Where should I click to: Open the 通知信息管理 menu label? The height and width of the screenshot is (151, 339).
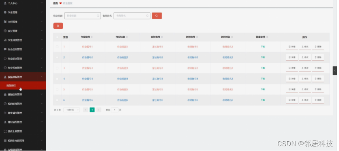coord(15,95)
